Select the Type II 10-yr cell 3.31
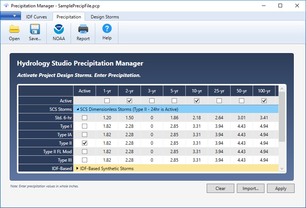 pos(197,143)
